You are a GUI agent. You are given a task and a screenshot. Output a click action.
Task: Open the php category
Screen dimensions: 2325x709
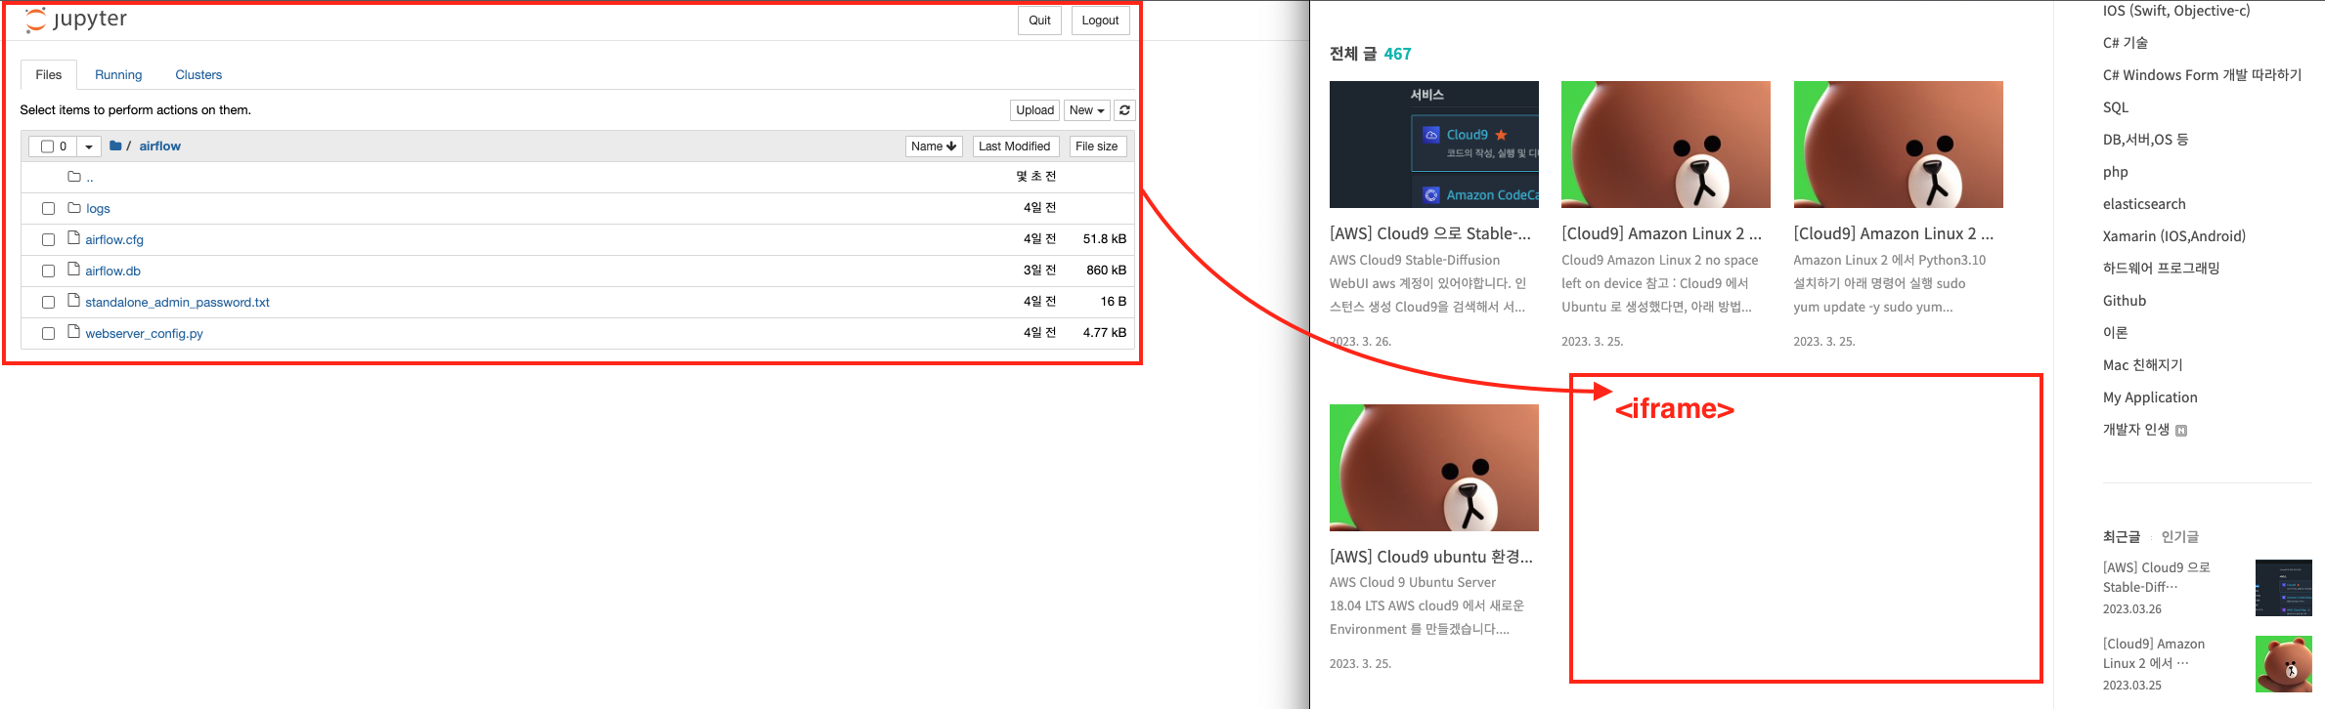coord(2116,172)
